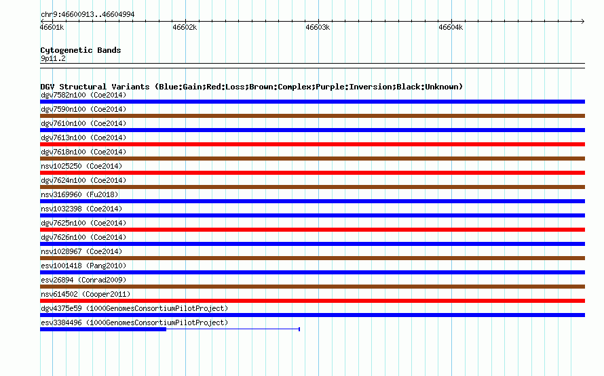Select the blue bar under nsv1032398
Viewport: 604px width, 376px height.
(x=312, y=215)
